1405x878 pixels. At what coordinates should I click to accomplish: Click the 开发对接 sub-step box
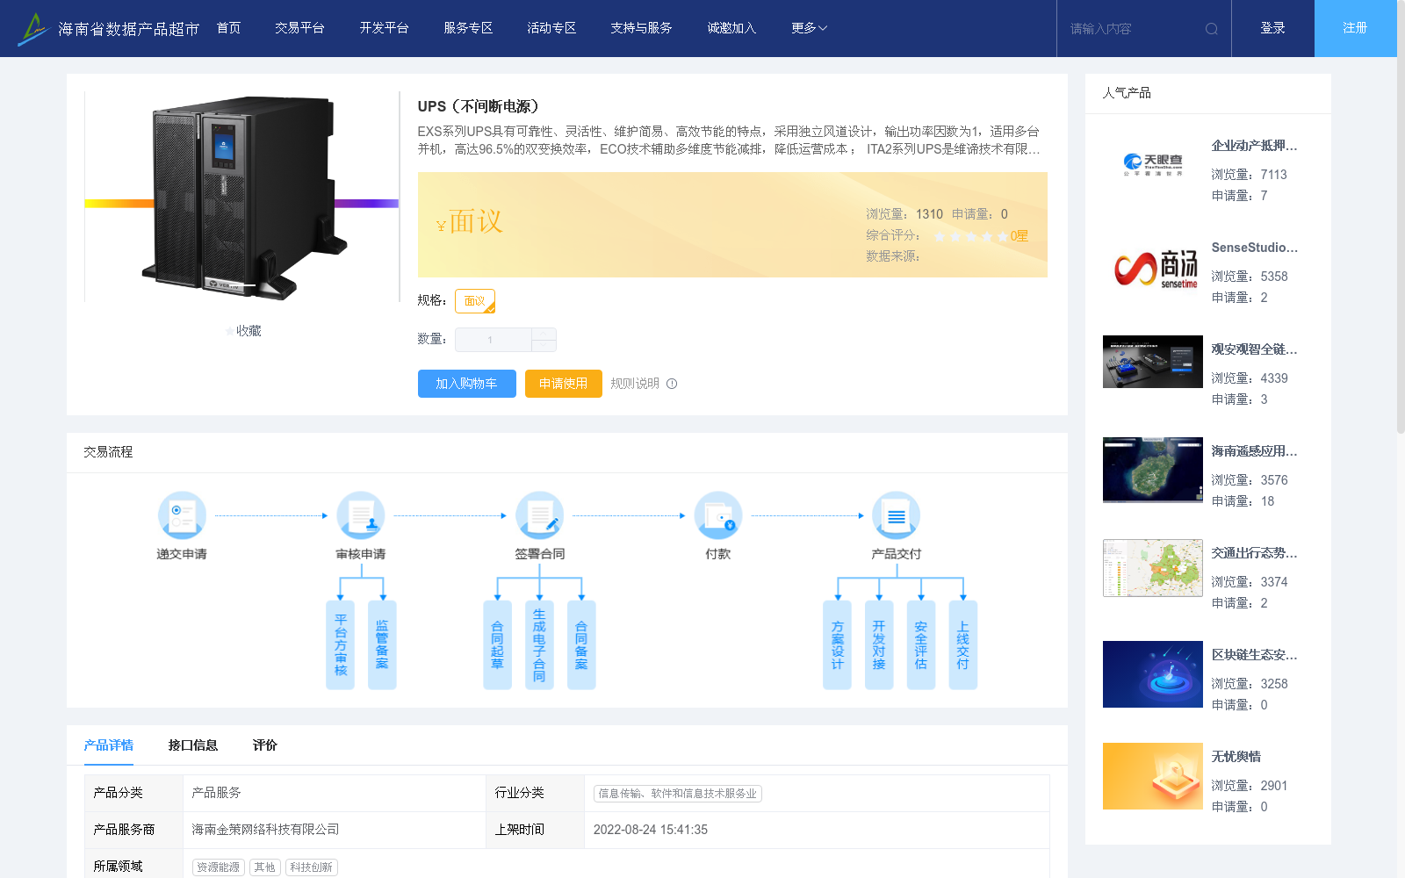tap(879, 645)
